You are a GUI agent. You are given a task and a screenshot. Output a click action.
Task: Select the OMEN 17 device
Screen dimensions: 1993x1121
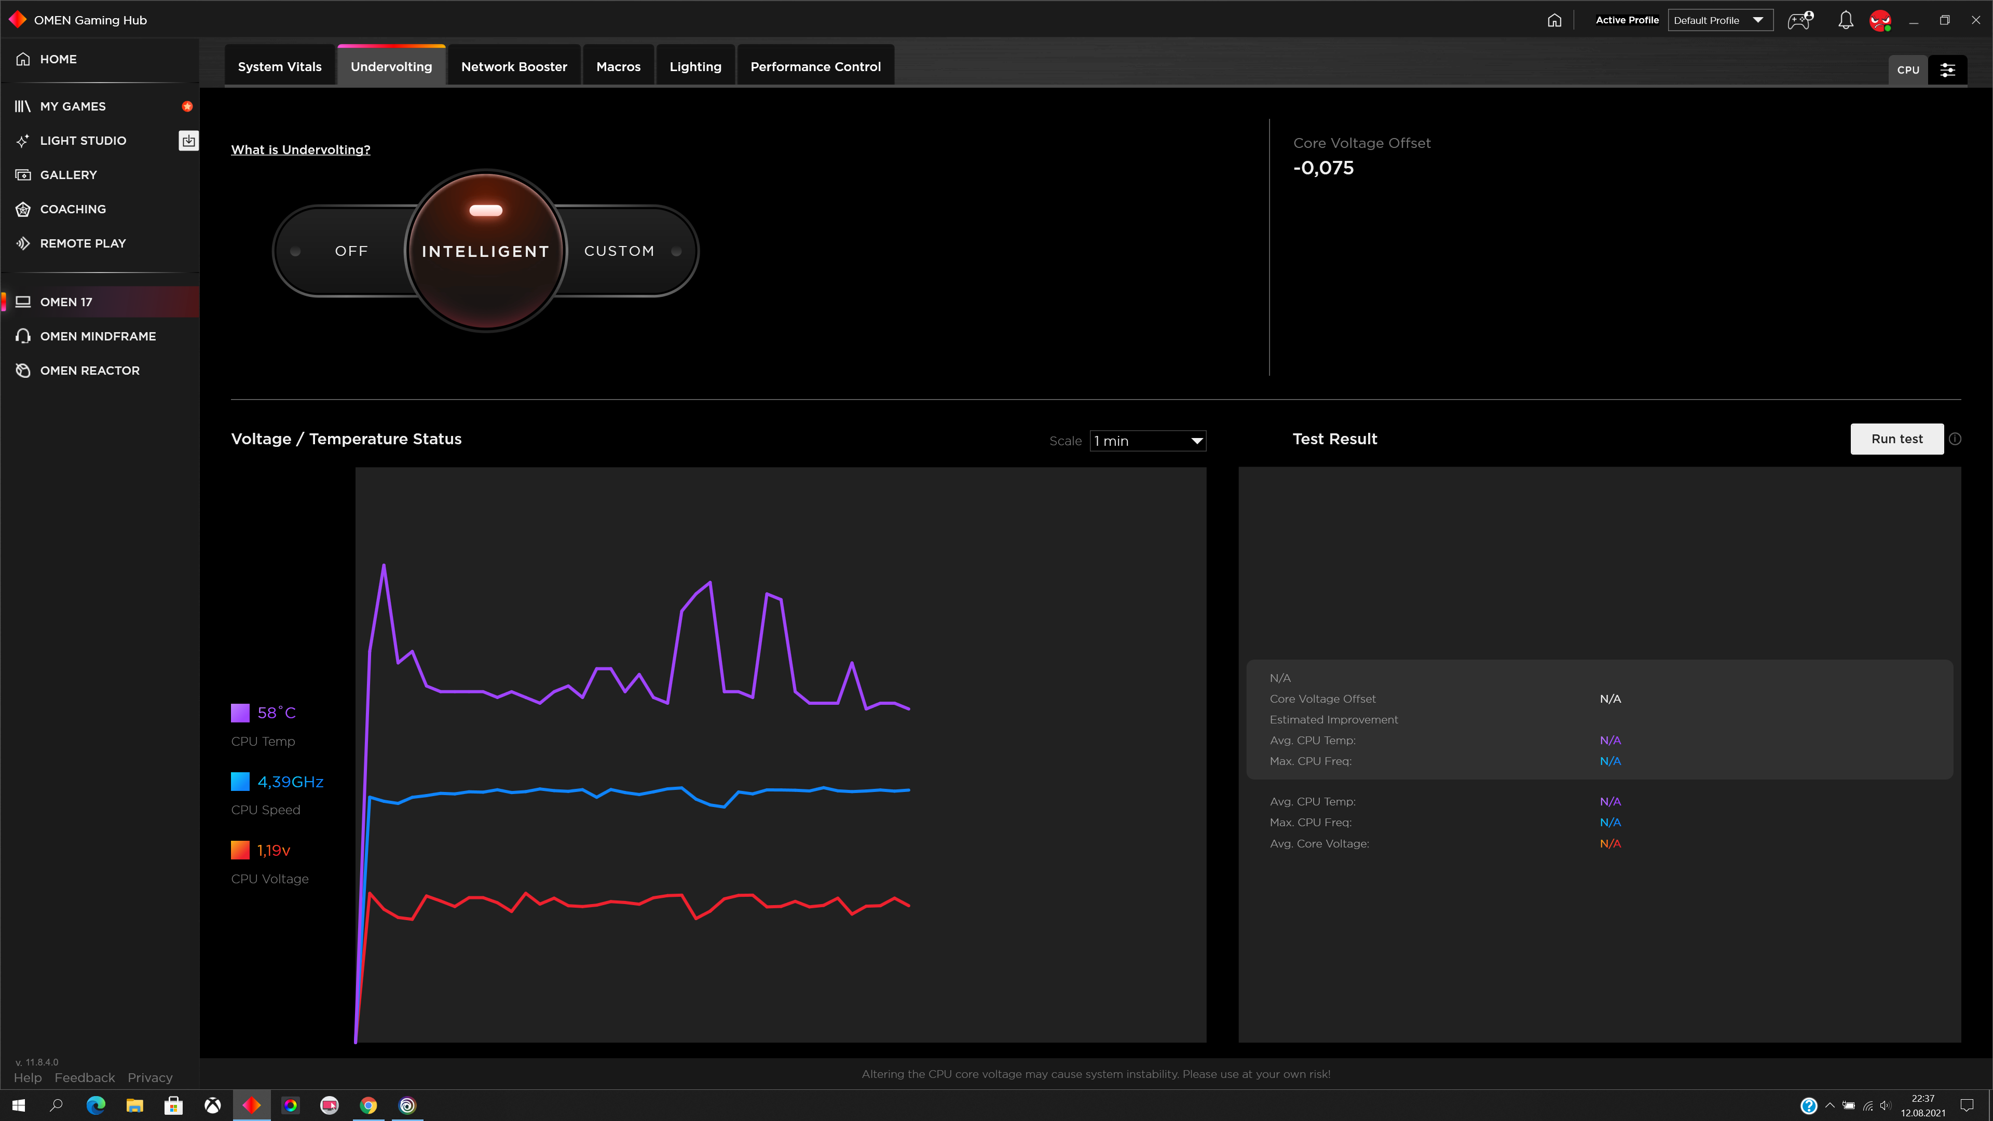pyautogui.click(x=100, y=302)
